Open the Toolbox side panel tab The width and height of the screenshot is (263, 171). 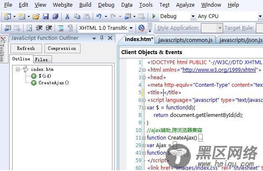[x=3, y=49]
